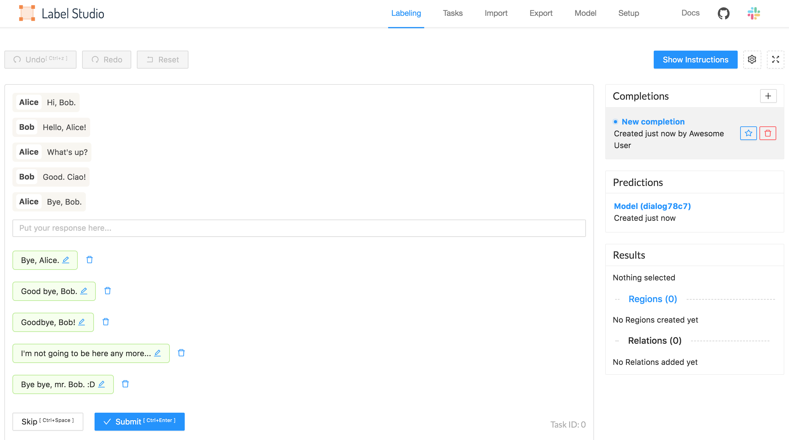Switch to the Tasks tab

(453, 13)
